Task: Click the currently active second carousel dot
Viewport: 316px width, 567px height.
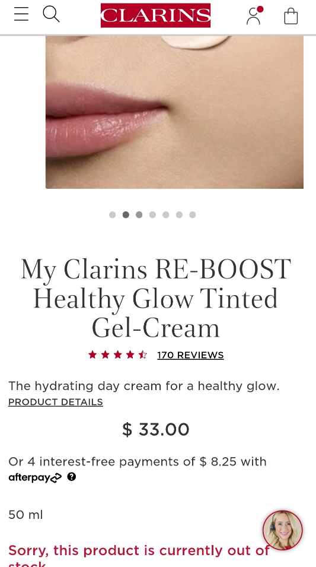Action: pyautogui.click(x=126, y=215)
